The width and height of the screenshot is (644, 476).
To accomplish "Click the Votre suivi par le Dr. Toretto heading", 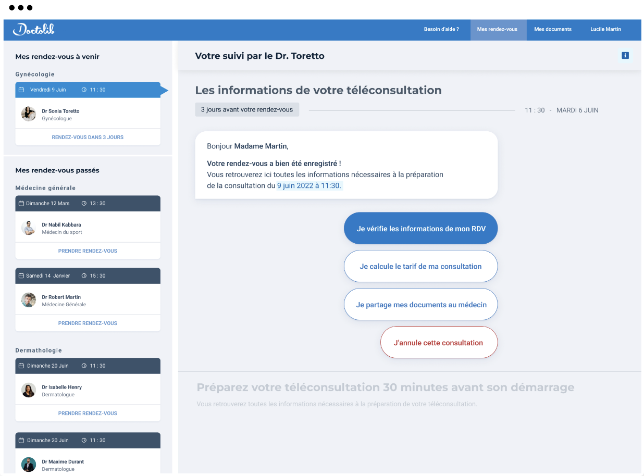I will tap(259, 56).
